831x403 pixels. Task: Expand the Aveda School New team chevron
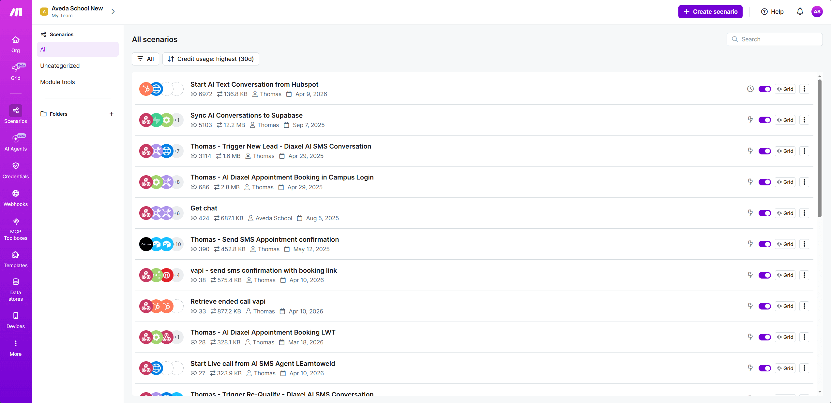point(113,12)
